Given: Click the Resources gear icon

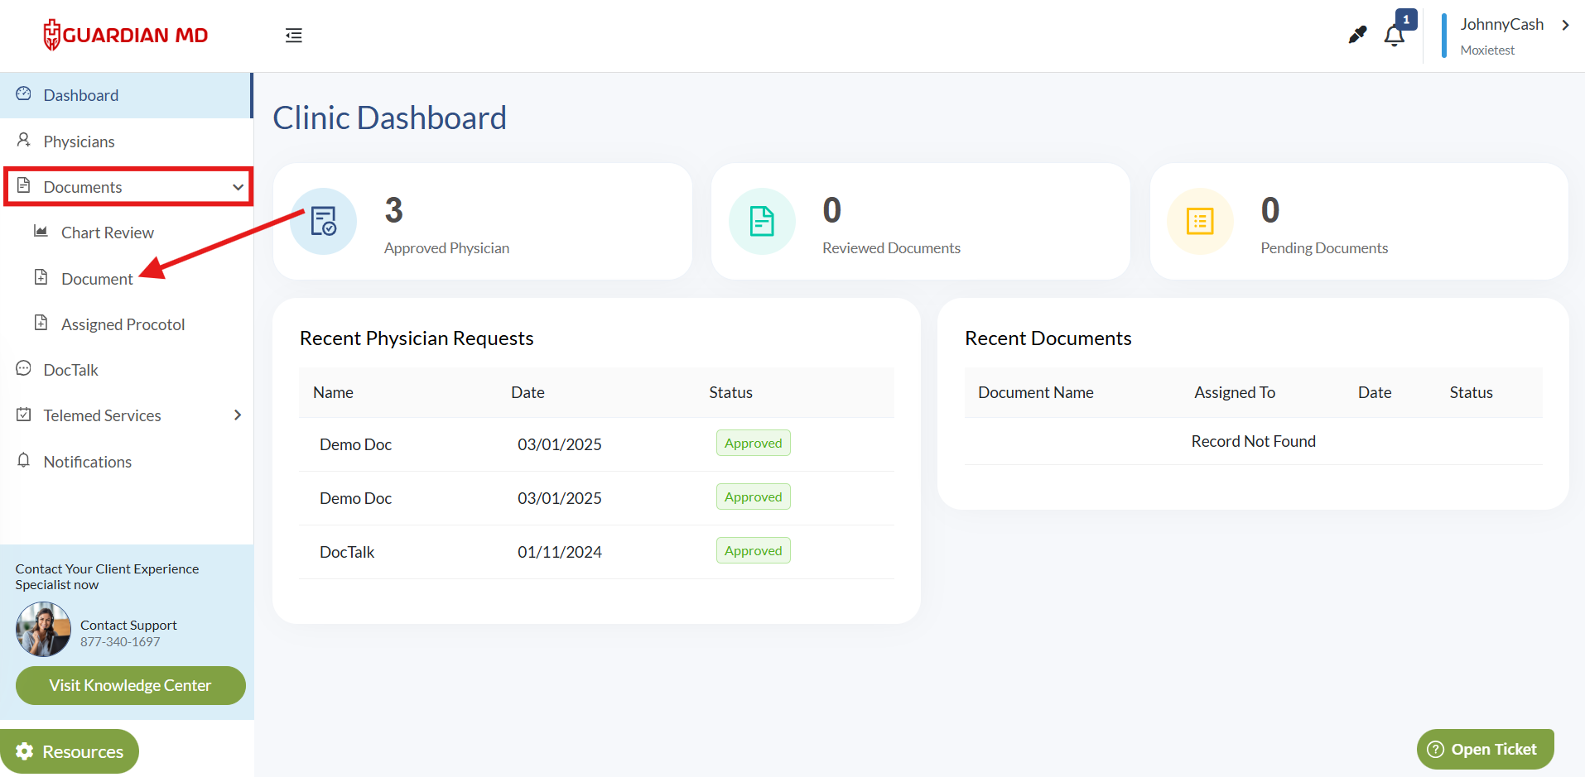Looking at the screenshot, I should 25,751.
